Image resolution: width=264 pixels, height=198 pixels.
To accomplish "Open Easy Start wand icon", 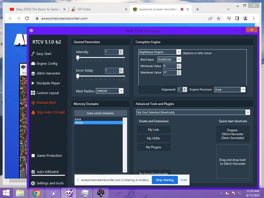I will click(33, 54).
